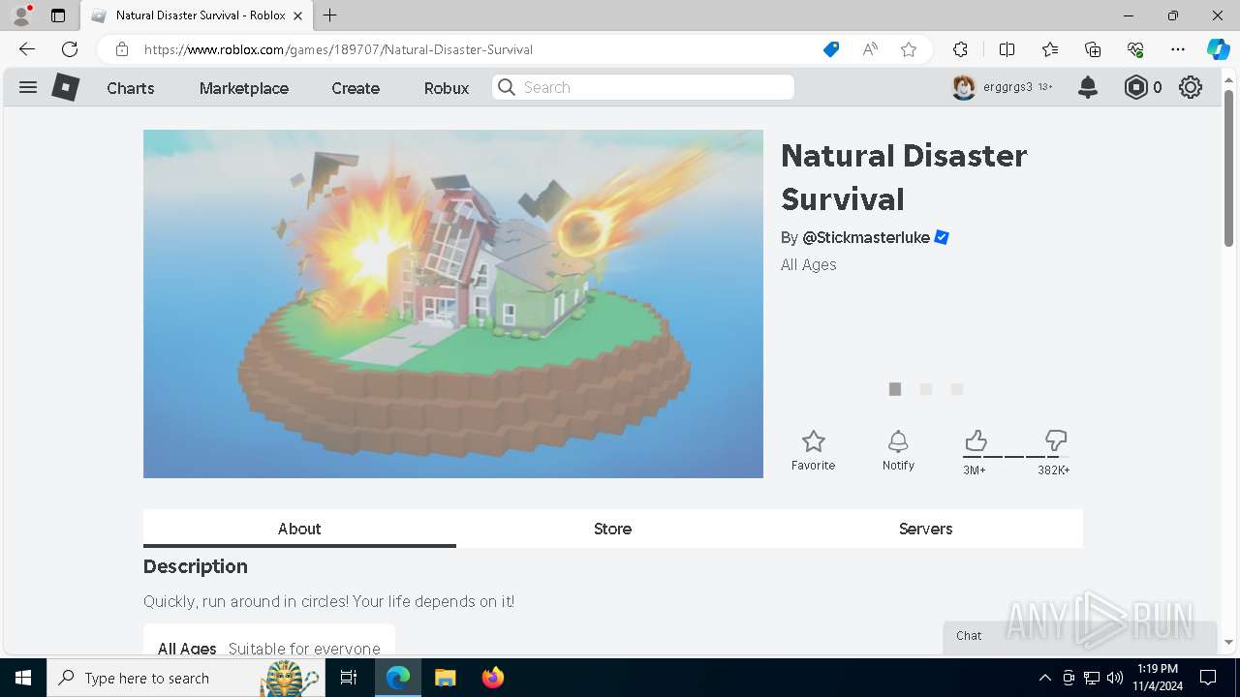Select the Natural Disaster Survival browser tab
This screenshot has height=697, width=1240.
[x=198, y=15]
